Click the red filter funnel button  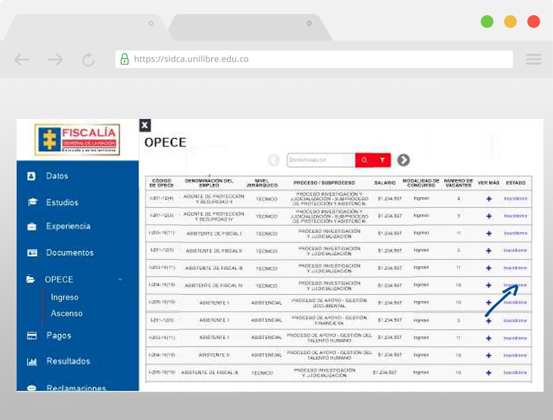point(382,160)
